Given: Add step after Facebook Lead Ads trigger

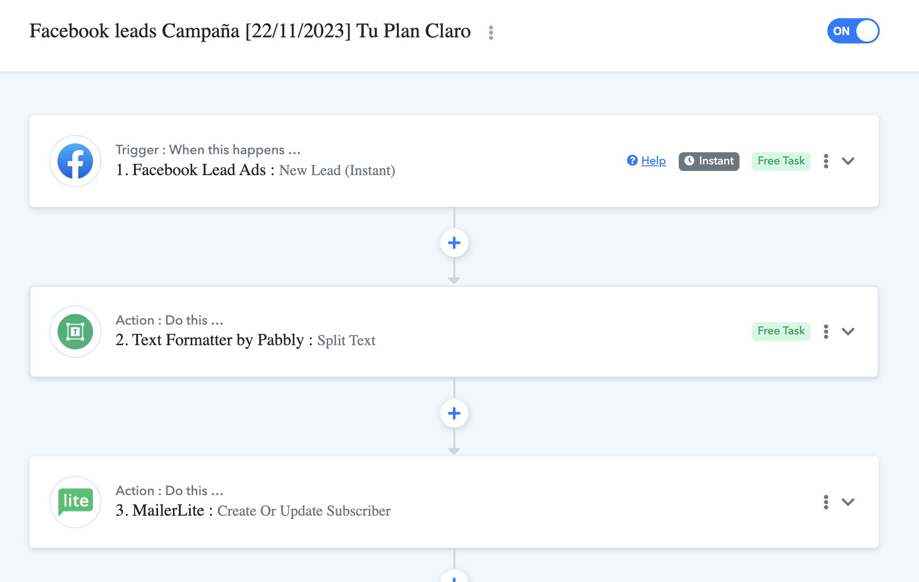Looking at the screenshot, I should coord(454,243).
